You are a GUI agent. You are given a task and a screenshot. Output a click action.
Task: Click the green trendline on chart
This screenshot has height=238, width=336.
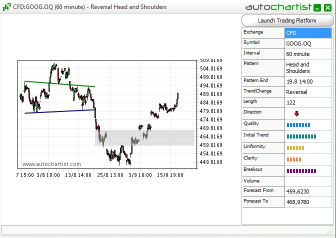click(59, 84)
